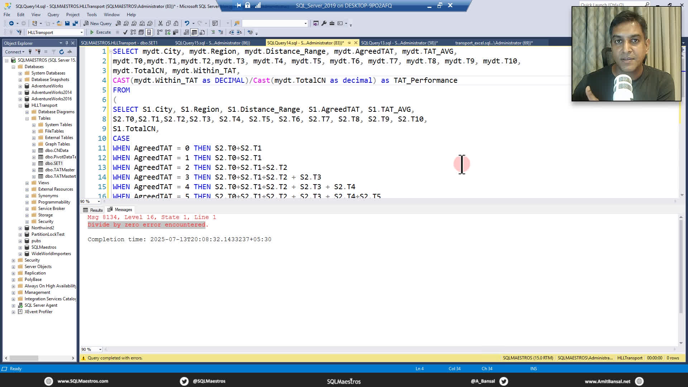The image size is (688, 387).
Task: Open the Query menu
Action: [x=53, y=15]
